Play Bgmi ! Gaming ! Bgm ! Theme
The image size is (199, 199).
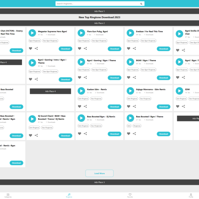click(x=81, y=62)
